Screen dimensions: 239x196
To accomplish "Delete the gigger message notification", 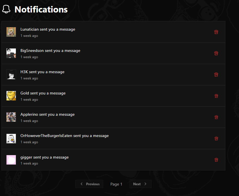I will (216, 160).
